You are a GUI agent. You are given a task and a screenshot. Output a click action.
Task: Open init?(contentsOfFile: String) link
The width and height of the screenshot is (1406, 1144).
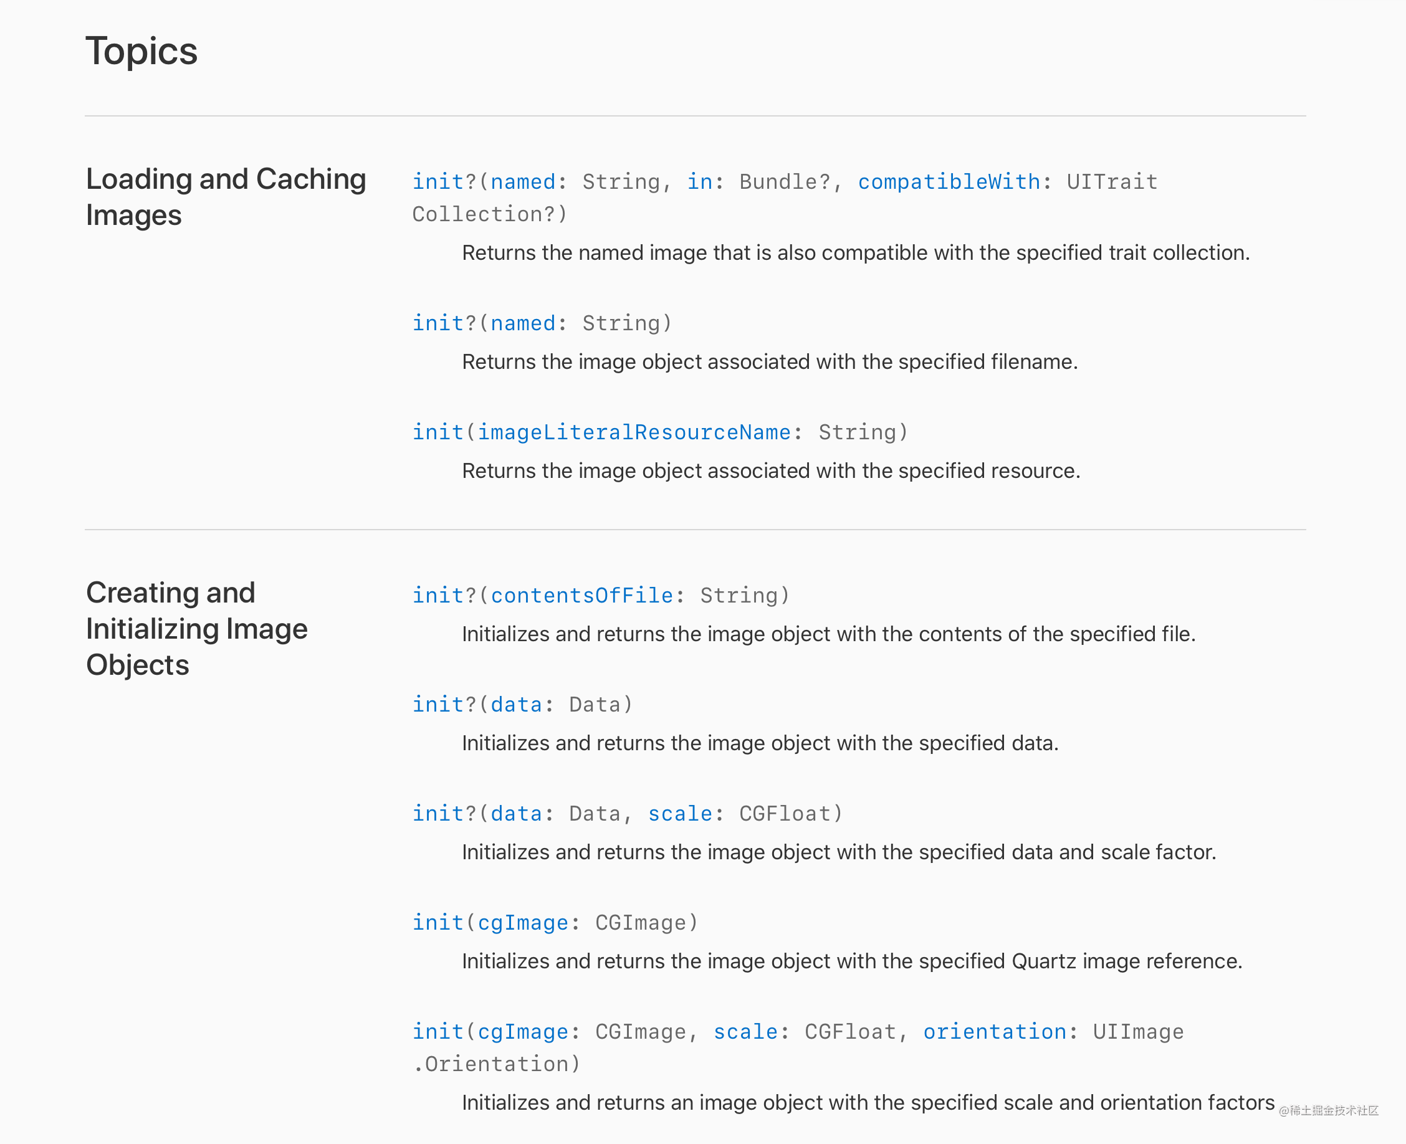point(601,595)
